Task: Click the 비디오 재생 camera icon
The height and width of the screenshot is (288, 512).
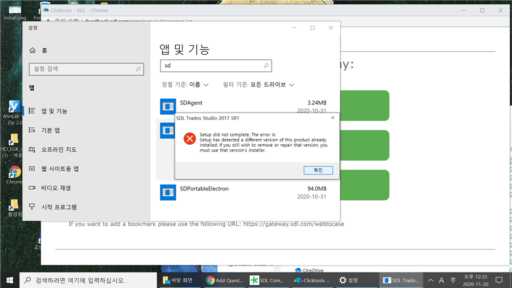Action: 32,188
